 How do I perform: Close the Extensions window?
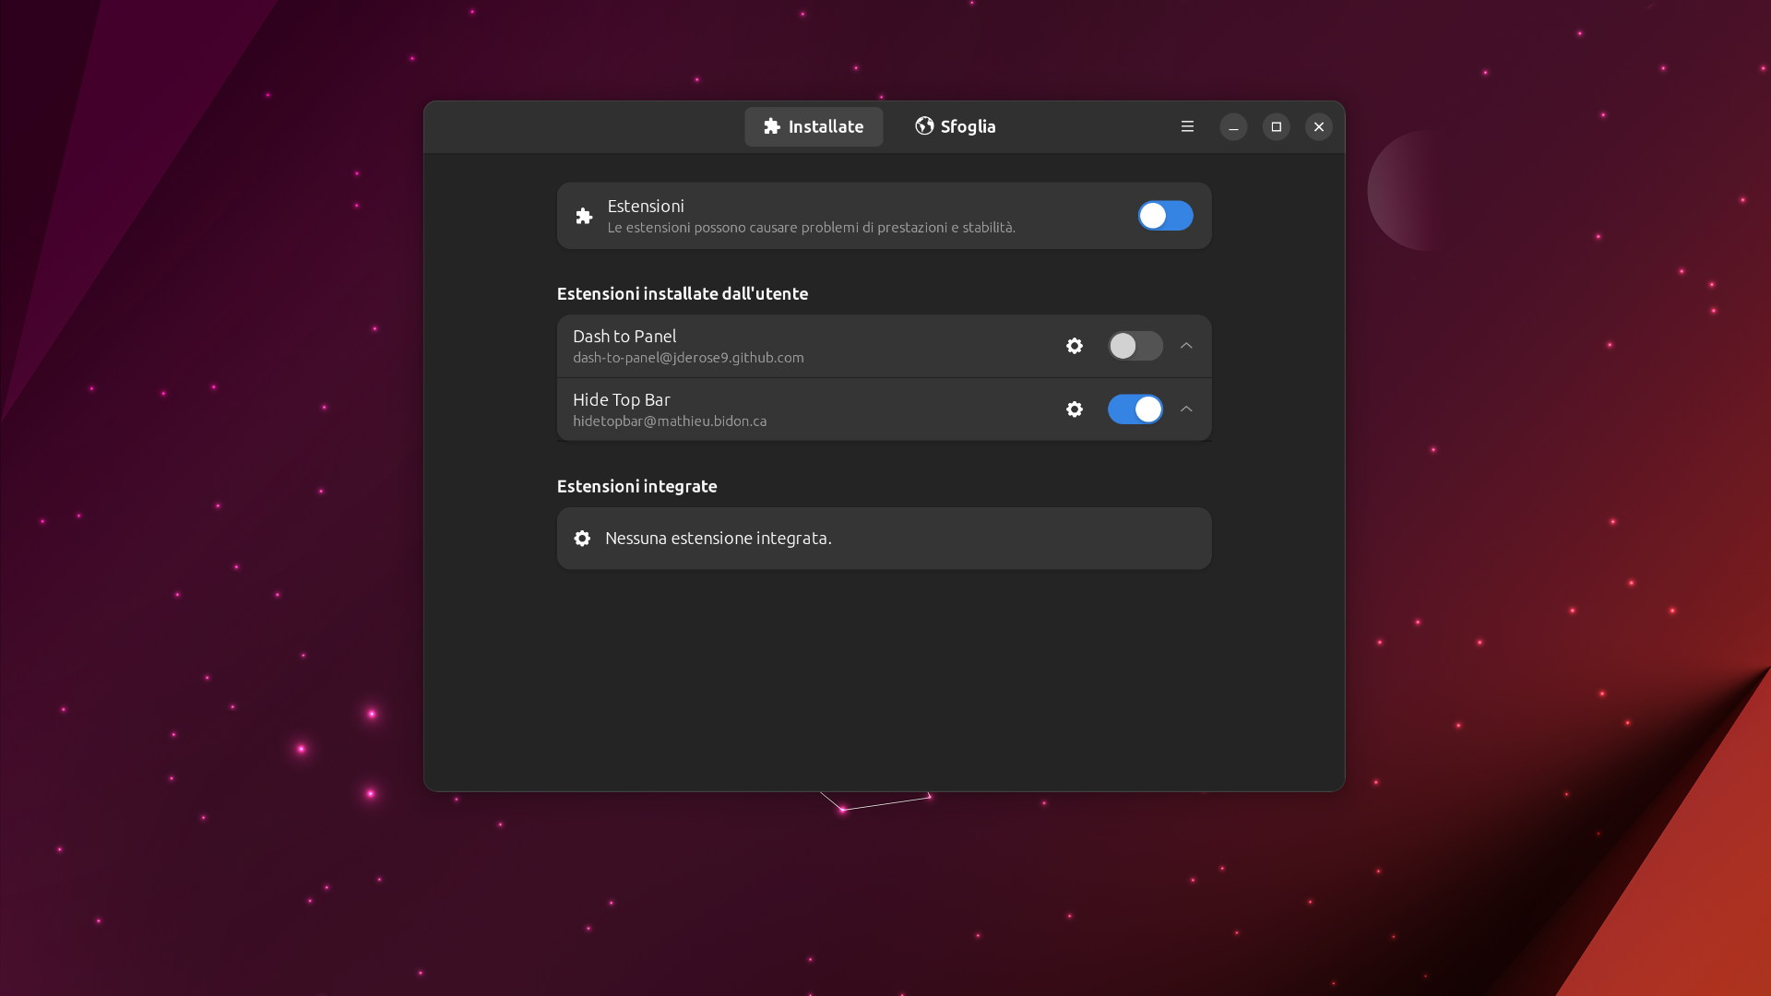click(1319, 126)
